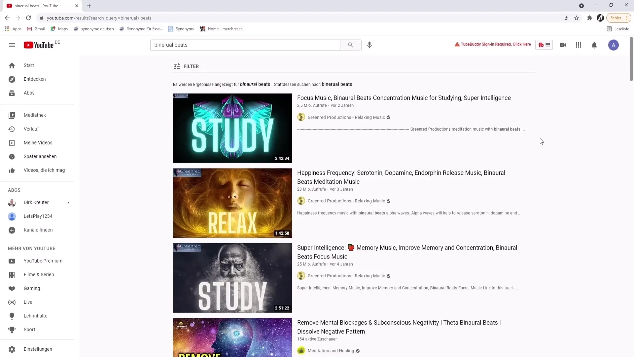
Task: Close the binerual beats tab
Action: coord(77,6)
